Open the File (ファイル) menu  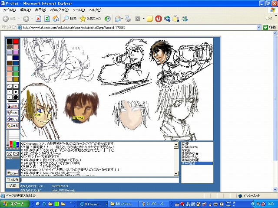pyautogui.click(x=9, y=10)
